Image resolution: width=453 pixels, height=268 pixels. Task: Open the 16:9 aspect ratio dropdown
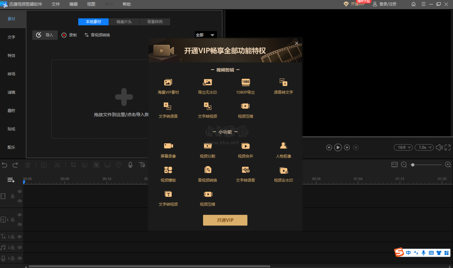pyautogui.click(x=403, y=147)
